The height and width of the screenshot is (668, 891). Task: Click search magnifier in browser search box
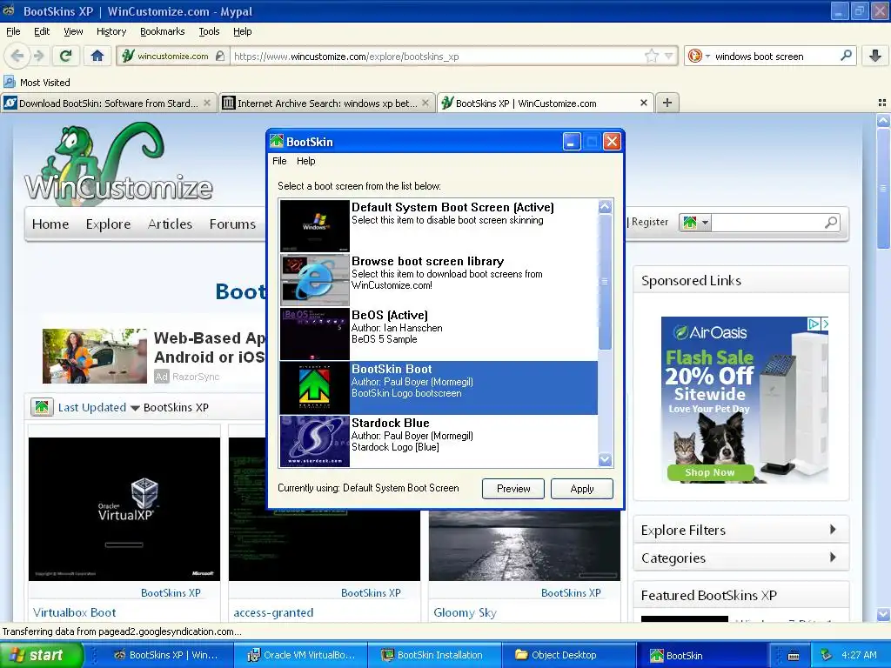click(846, 56)
